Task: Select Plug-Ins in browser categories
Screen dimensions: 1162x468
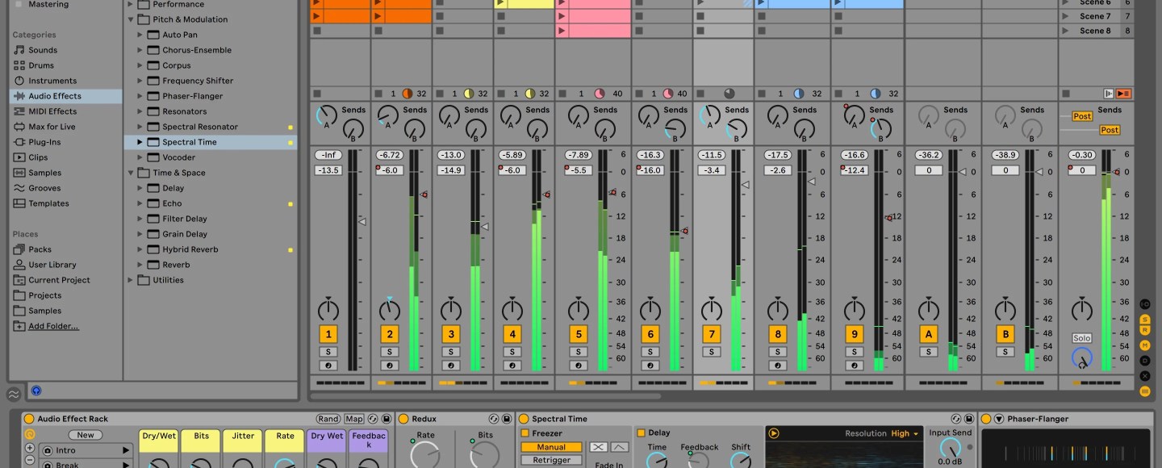Action: coord(44,142)
